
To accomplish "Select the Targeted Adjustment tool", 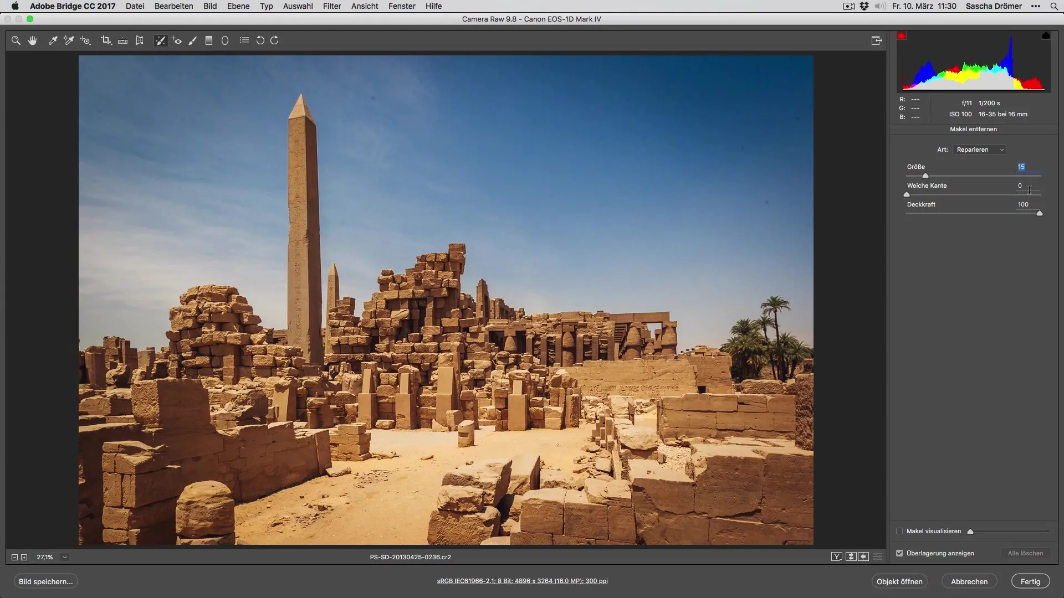I will pyautogui.click(x=86, y=40).
